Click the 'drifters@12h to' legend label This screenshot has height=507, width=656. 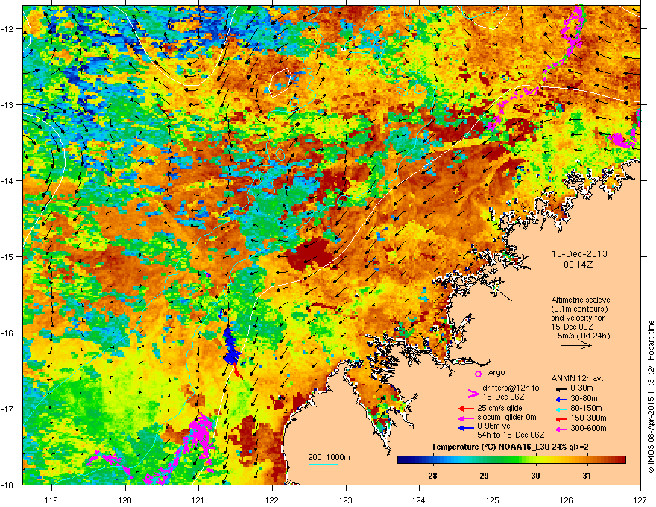coord(511,388)
